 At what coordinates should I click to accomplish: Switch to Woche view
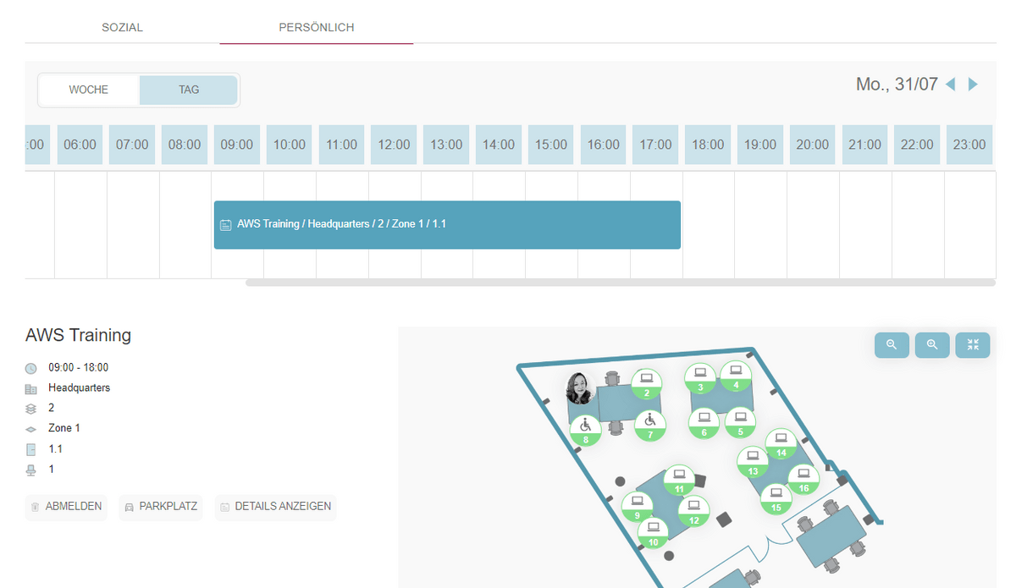[89, 90]
